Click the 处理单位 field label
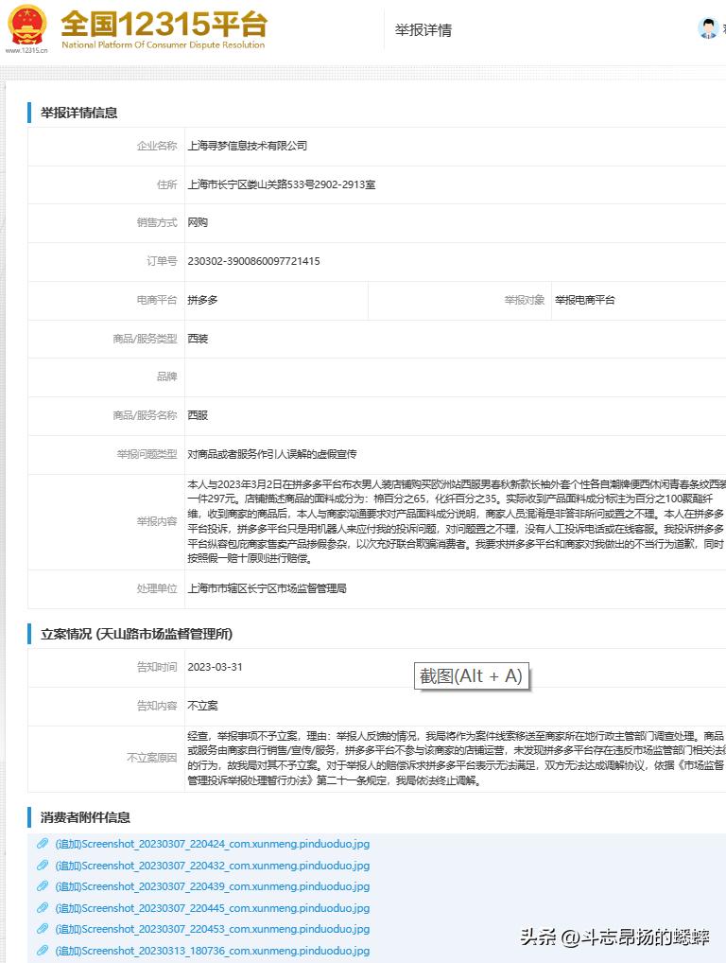 pyautogui.click(x=157, y=588)
